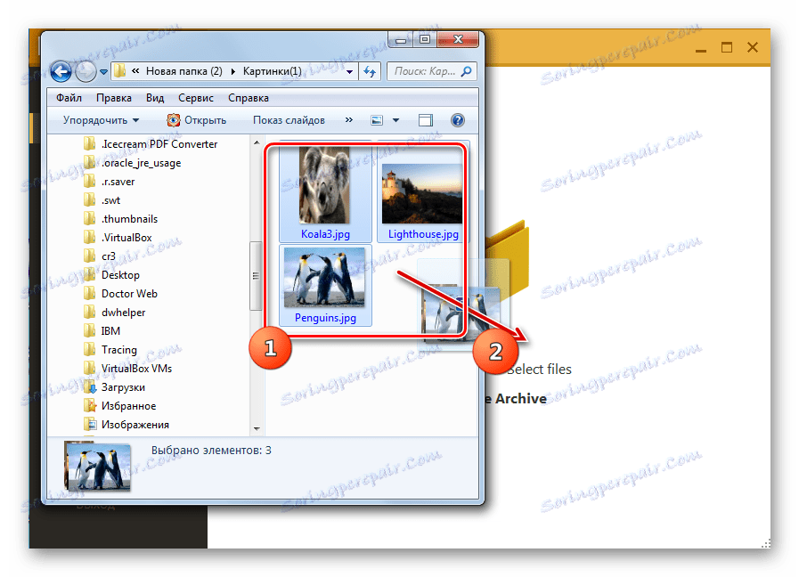Image resolution: width=799 pixels, height=577 pixels.
Task: Select the Lighthouse.jpg thumbnail
Action: (422, 194)
